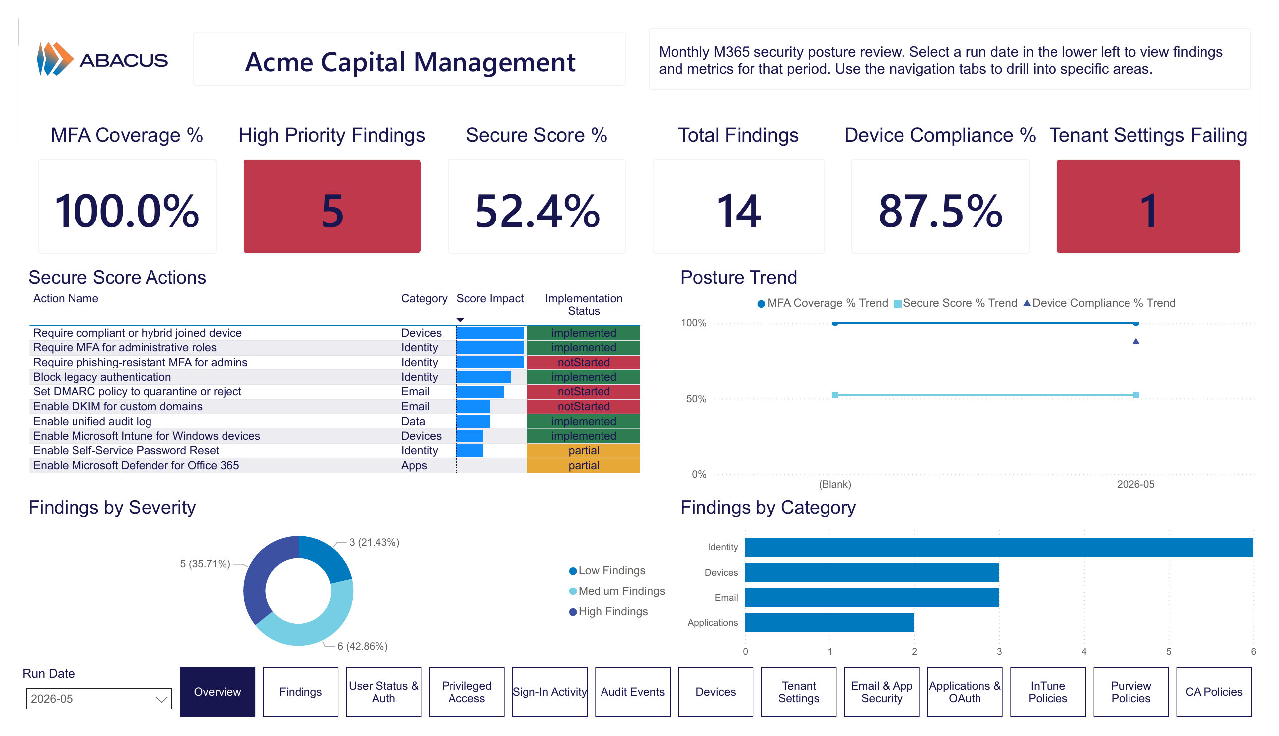Open the Findings tab
The image size is (1279, 736).
tap(301, 692)
